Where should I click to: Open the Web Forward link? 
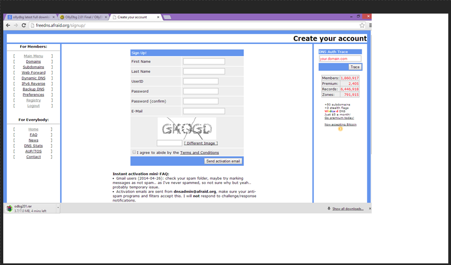(x=33, y=72)
